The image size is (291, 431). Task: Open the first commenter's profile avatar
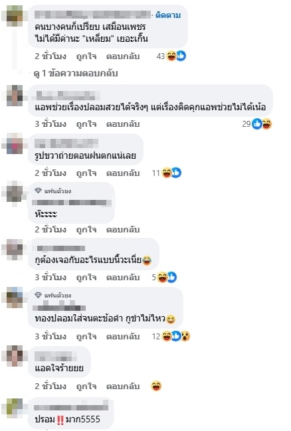tap(15, 16)
